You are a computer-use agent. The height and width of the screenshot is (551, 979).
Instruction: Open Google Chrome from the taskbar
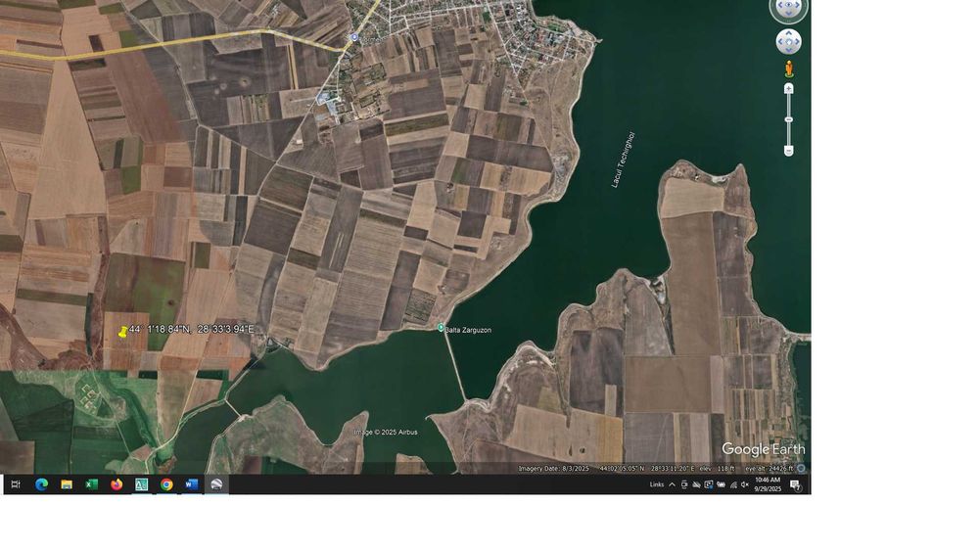tap(166, 484)
